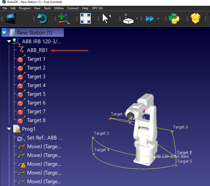The image size is (210, 186).
Task: Select the Set Ref. instruction
Action: 44,138
